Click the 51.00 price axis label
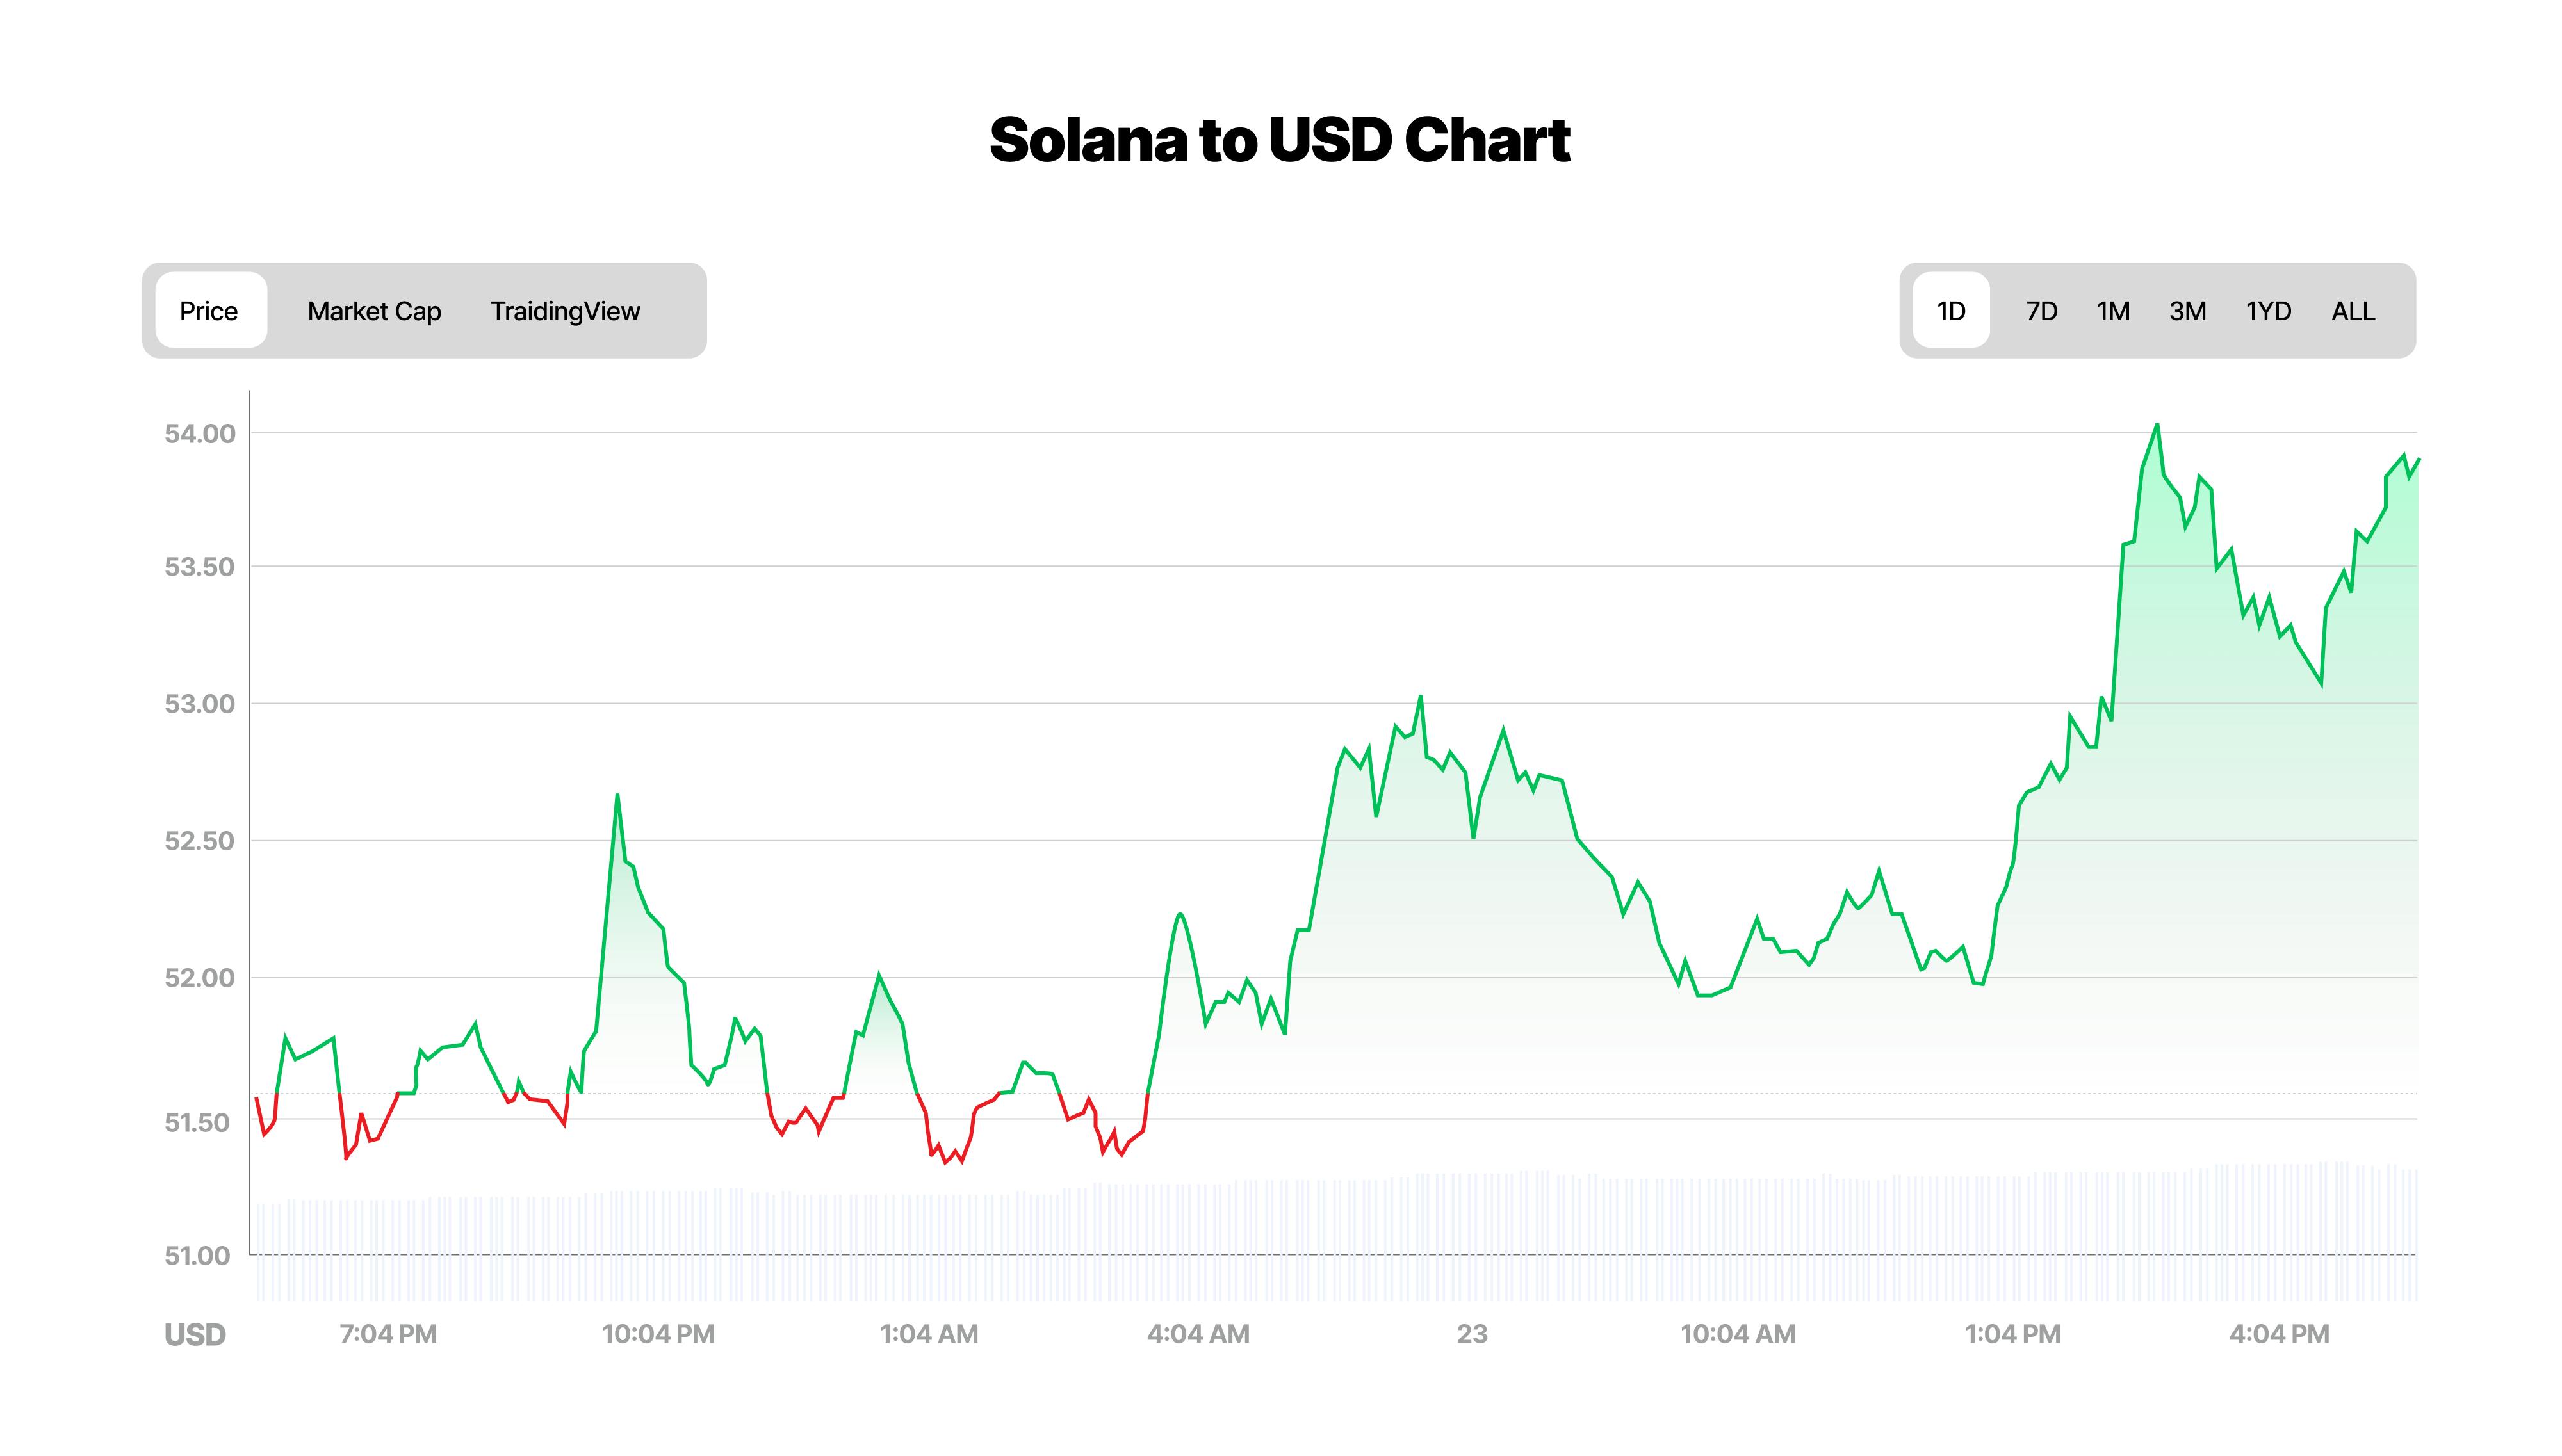 tap(197, 1255)
